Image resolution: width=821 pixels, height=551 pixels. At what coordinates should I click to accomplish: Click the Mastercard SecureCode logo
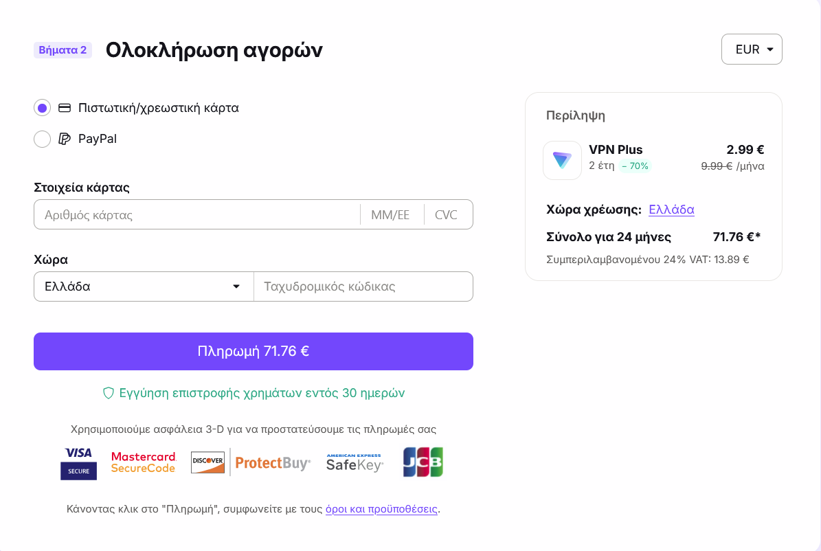pyautogui.click(x=144, y=462)
